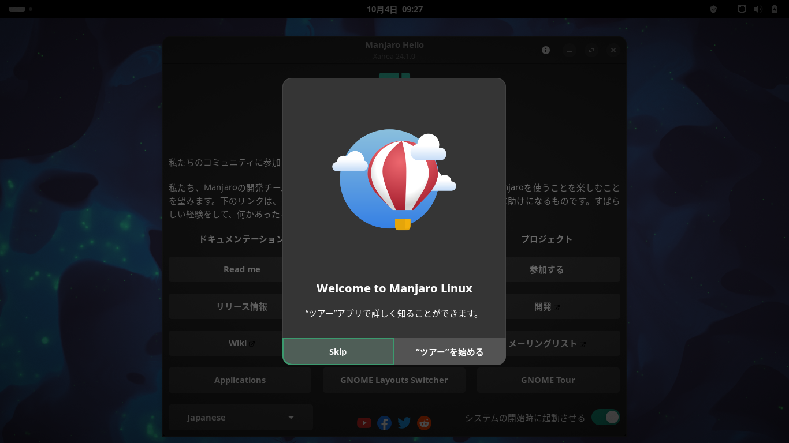Launch GNOME Tour from Manjaro Hello
Screen dimensions: 789x443
[x=548, y=380]
